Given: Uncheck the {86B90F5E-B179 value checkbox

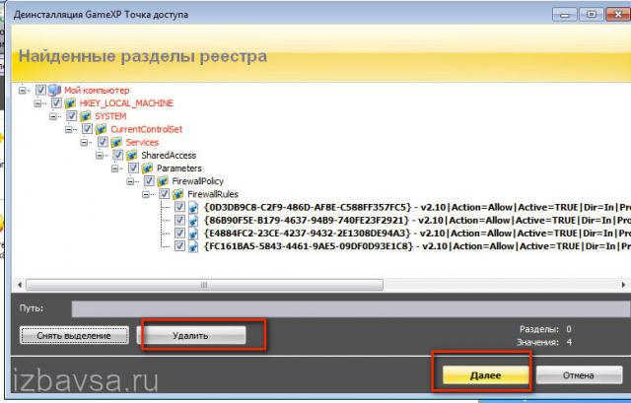Looking at the screenshot, I should [179, 220].
